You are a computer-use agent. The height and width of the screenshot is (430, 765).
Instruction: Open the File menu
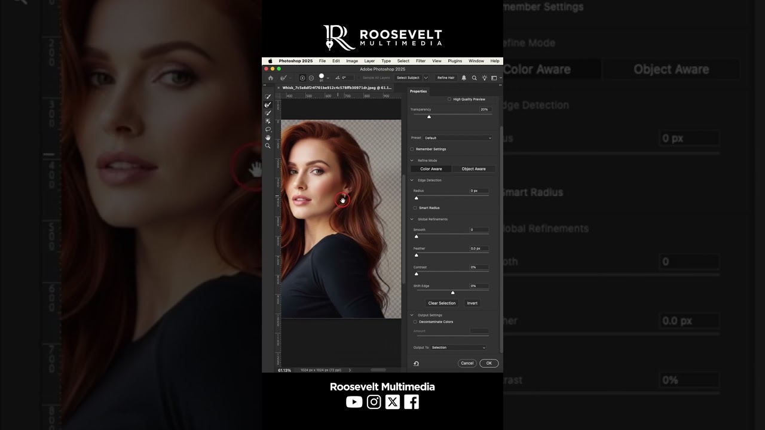pos(322,61)
